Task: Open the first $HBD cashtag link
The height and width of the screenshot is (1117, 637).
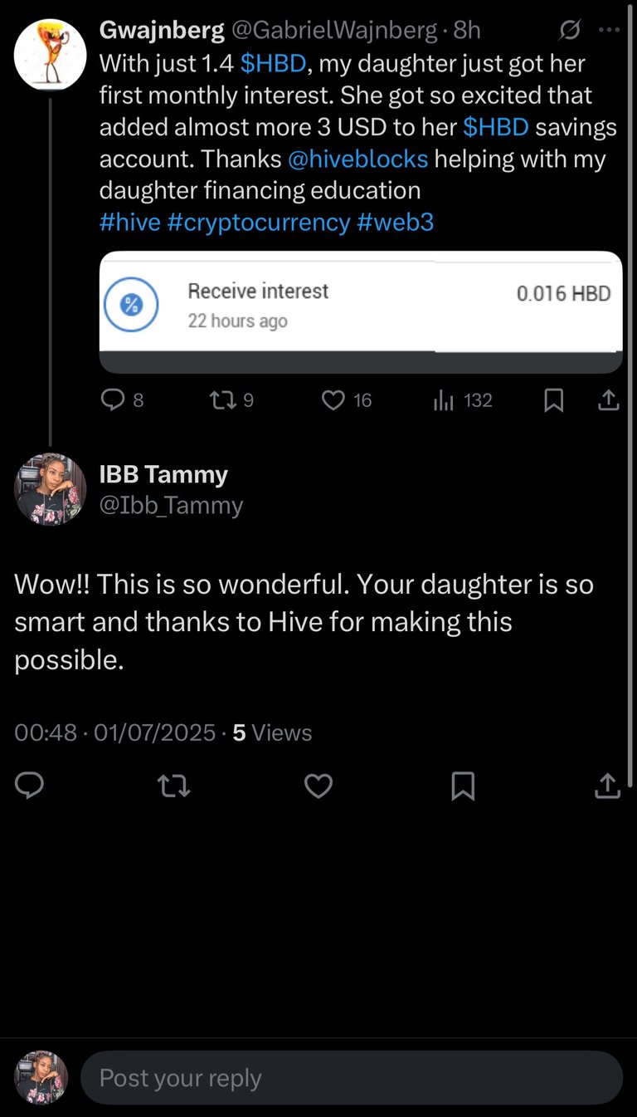Action: 273,64
